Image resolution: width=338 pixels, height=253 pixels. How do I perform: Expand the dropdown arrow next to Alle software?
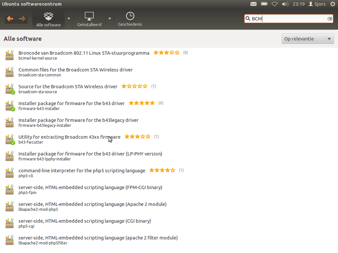pyautogui.click(x=69, y=19)
